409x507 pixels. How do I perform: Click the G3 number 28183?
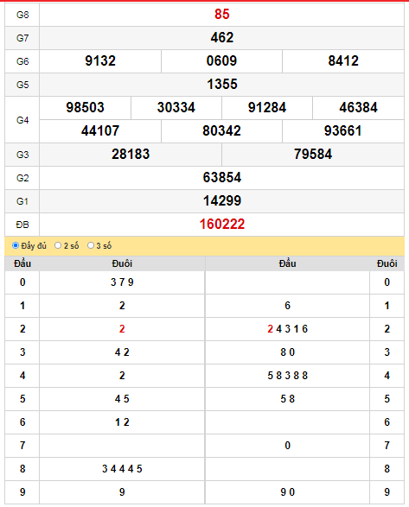pyautogui.click(x=131, y=154)
